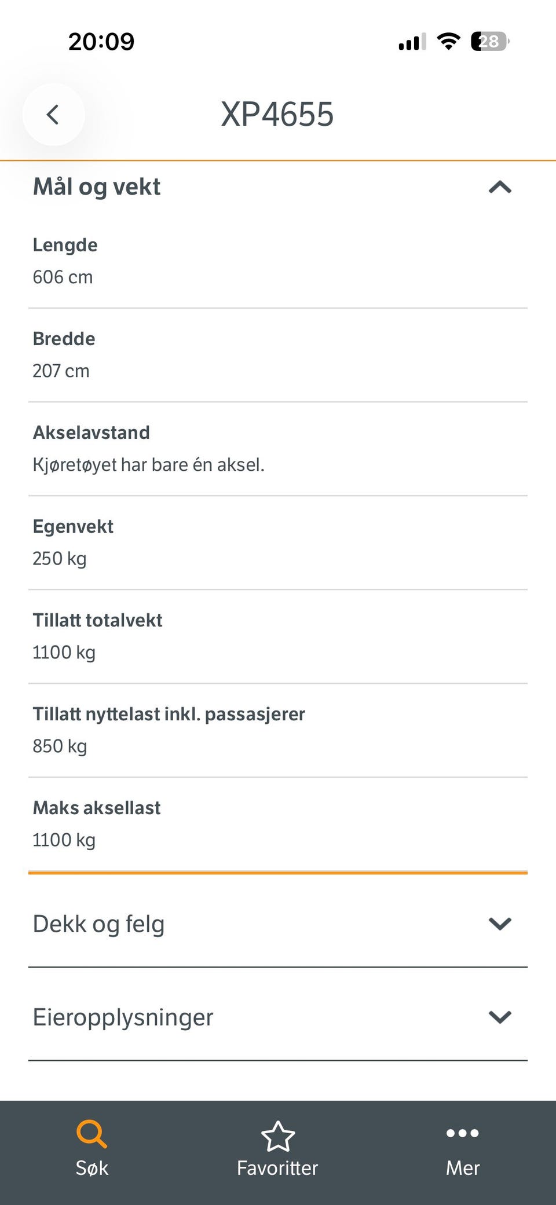Expand the Eieropplysninger chevron
Viewport: 556px width, 1205px height.
(500, 1017)
